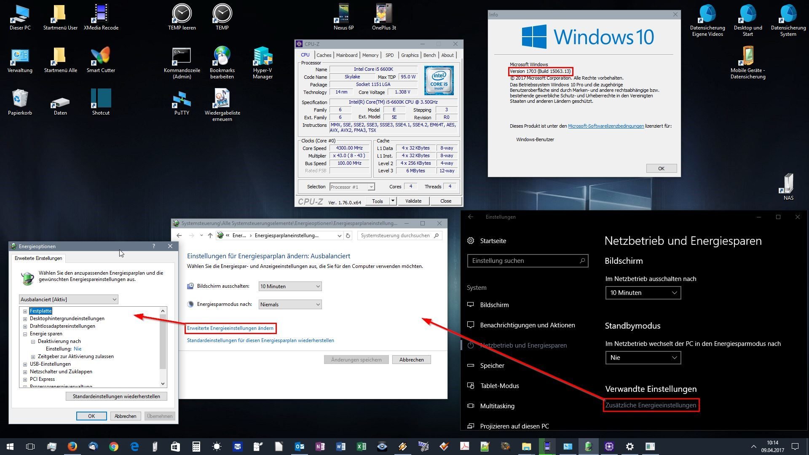Switch to the Caches tab in CPU-Z
The image size is (809, 455).
pos(324,55)
